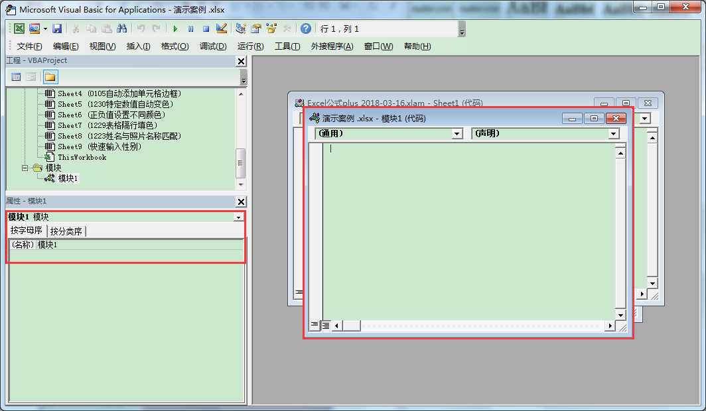The width and height of the screenshot is (706, 411).
Task: Open the 外接程序(A) menu
Action: 332,46
